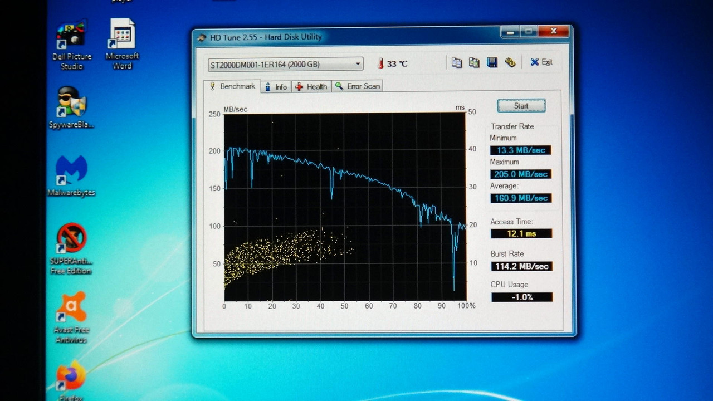Image resolution: width=713 pixels, height=401 pixels.
Task: Click the copy to clipboard icon
Action: (457, 62)
